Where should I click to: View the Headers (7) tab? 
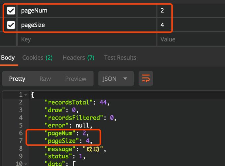click(x=78, y=57)
